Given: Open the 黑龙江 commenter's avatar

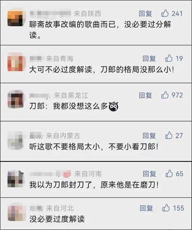Looking at the screenshot, I should coord(15,100).
